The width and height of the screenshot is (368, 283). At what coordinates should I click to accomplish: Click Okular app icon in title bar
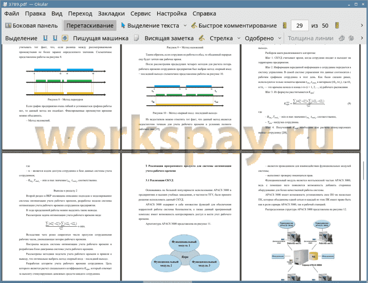click(x=5, y=4)
